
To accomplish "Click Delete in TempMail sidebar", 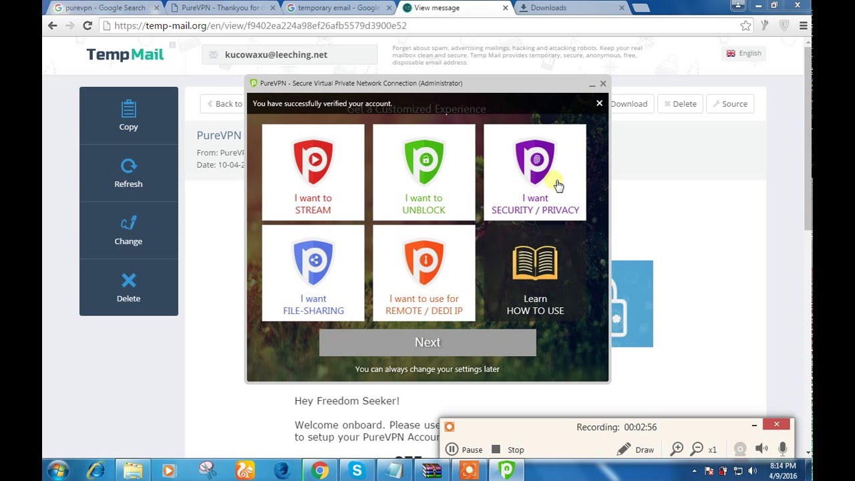I will pyautogui.click(x=128, y=287).
